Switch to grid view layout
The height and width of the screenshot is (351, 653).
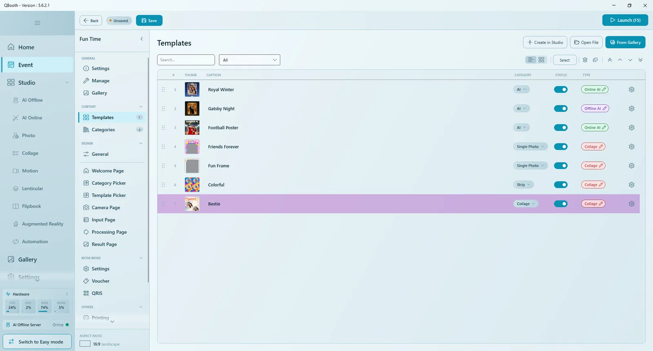(542, 60)
